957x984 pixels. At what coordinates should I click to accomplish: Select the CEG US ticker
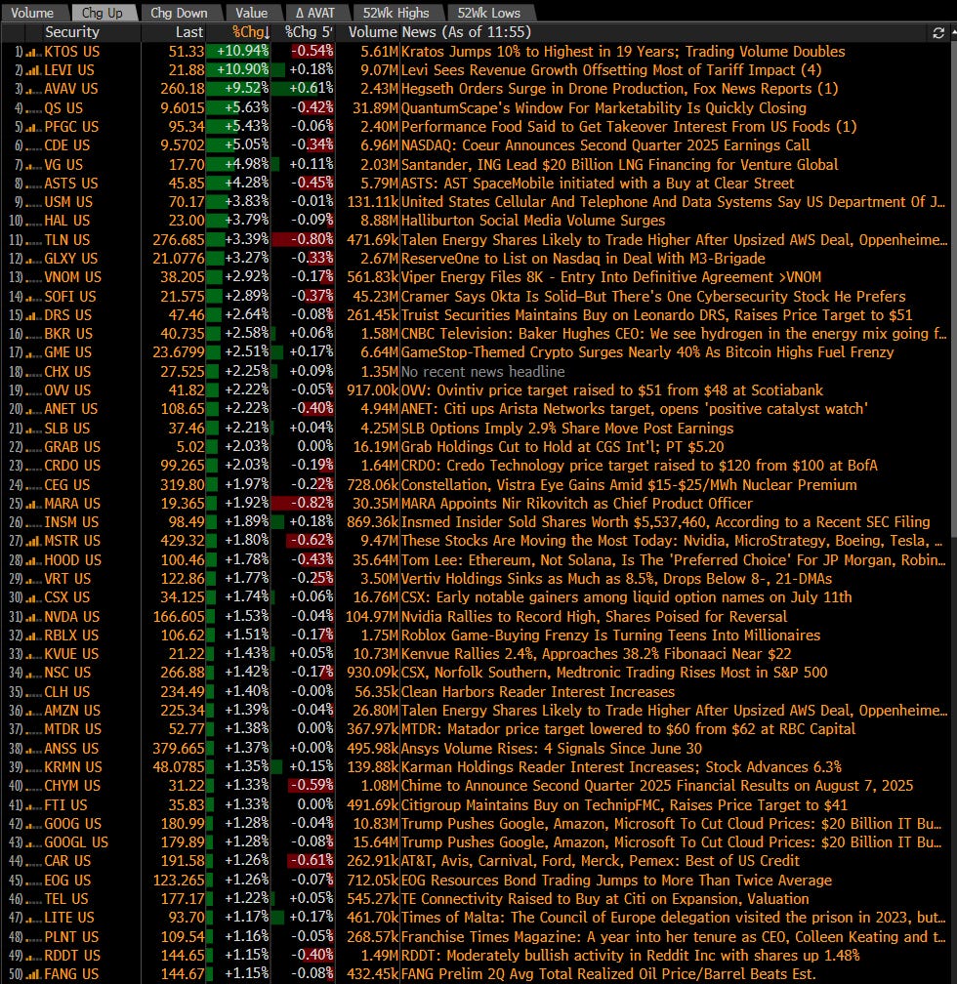coord(67,485)
